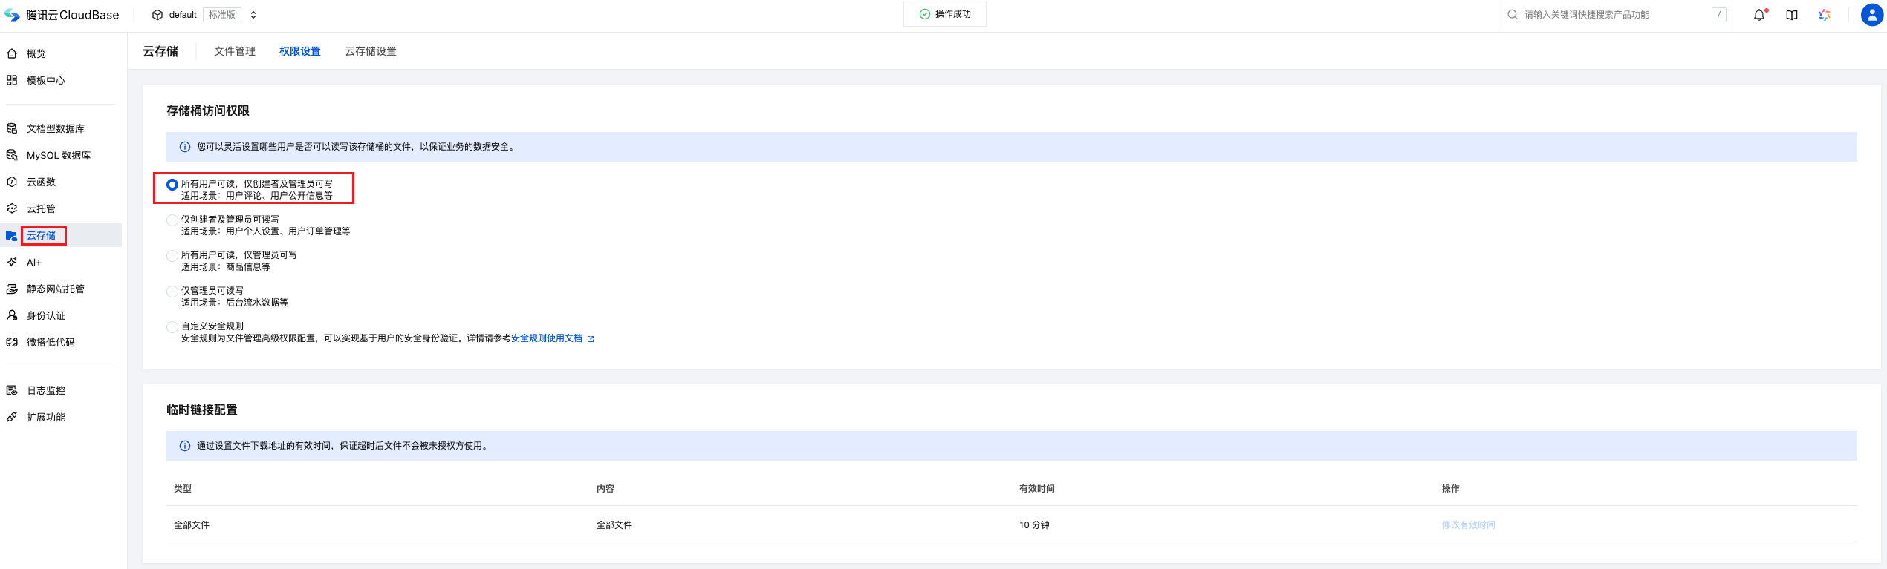Switch to 云存储设置 tab
The width and height of the screenshot is (1887, 569).
(x=371, y=51)
